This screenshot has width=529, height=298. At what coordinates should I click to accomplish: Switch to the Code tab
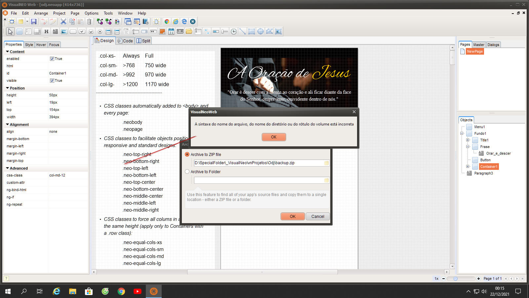click(125, 41)
